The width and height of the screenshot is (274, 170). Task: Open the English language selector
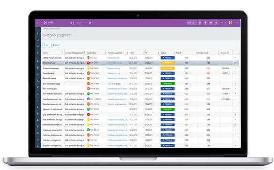tap(192, 23)
